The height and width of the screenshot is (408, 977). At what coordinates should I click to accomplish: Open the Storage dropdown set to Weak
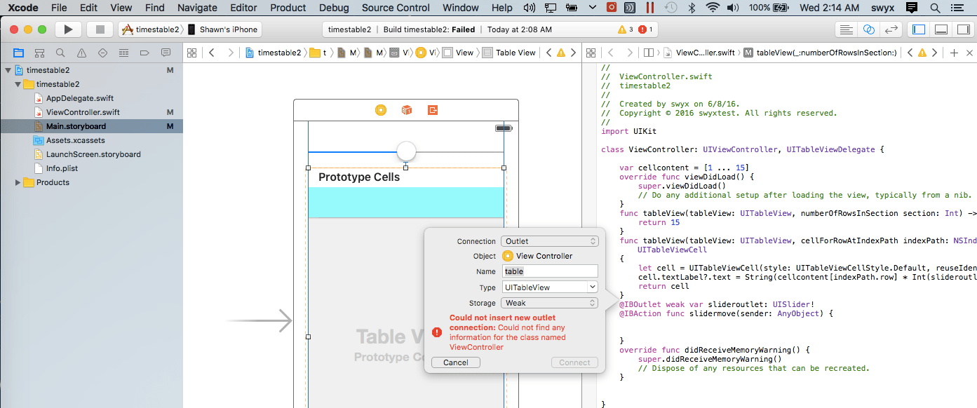pos(550,303)
